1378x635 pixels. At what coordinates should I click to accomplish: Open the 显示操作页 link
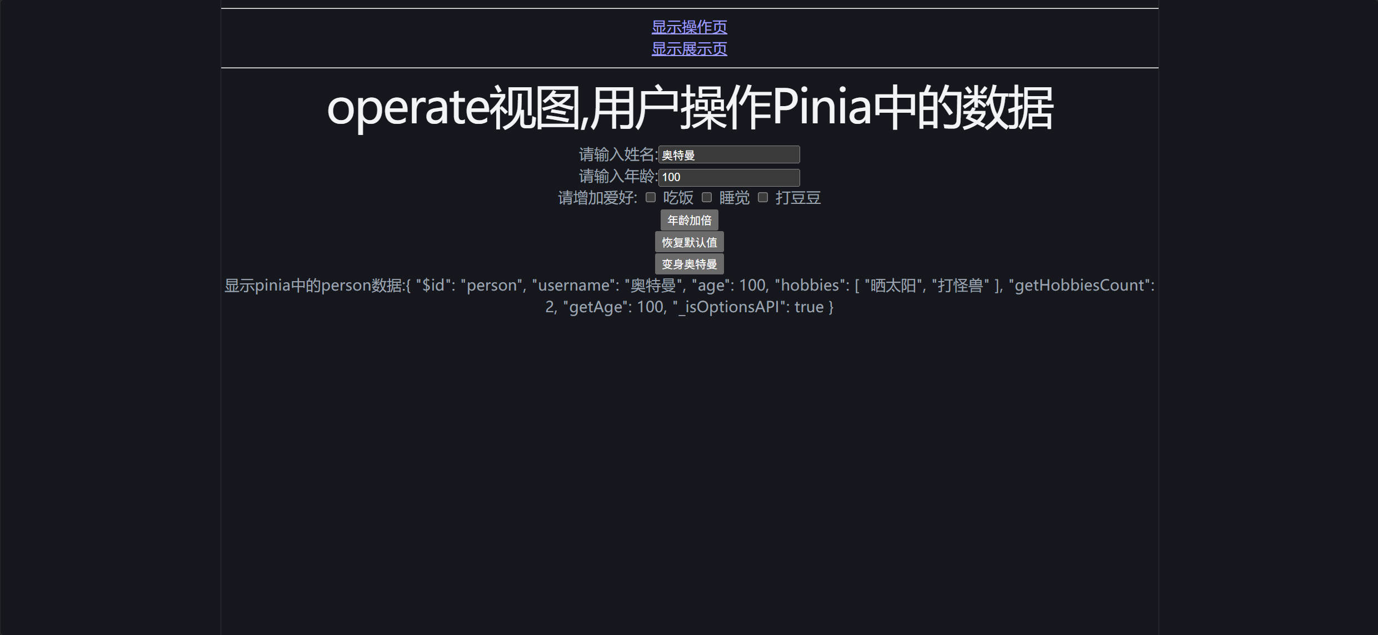click(689, 27)
